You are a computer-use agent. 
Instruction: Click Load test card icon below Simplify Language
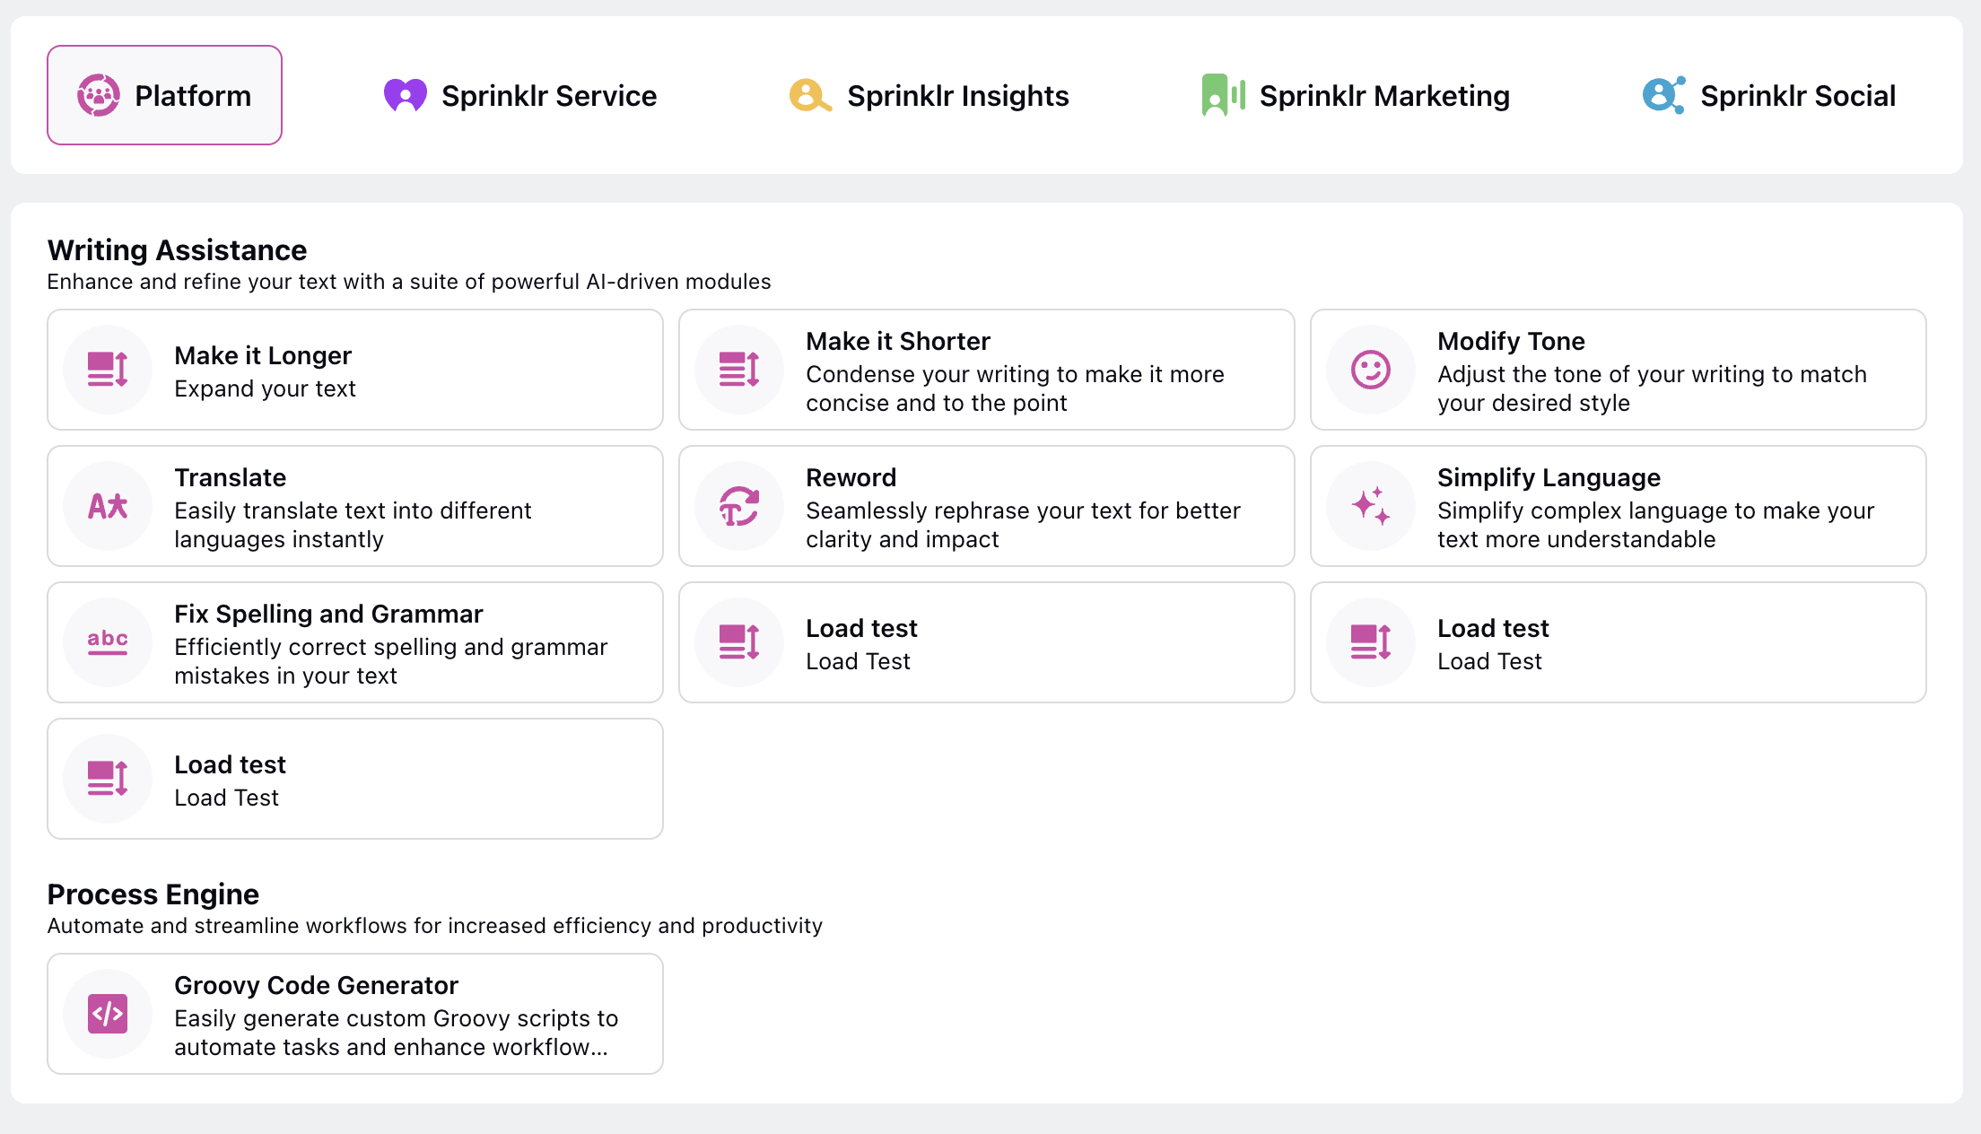[1371, 642]
